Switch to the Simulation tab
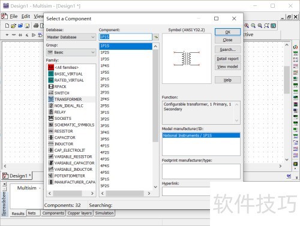This screenshot has width=300, height=226. click(104, 213)
